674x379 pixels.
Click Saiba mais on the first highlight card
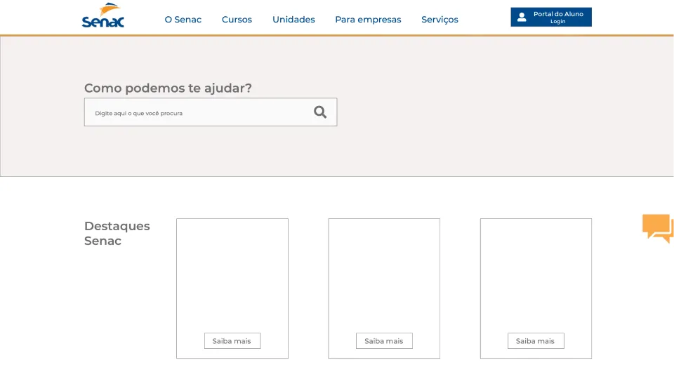coord(232,341)
